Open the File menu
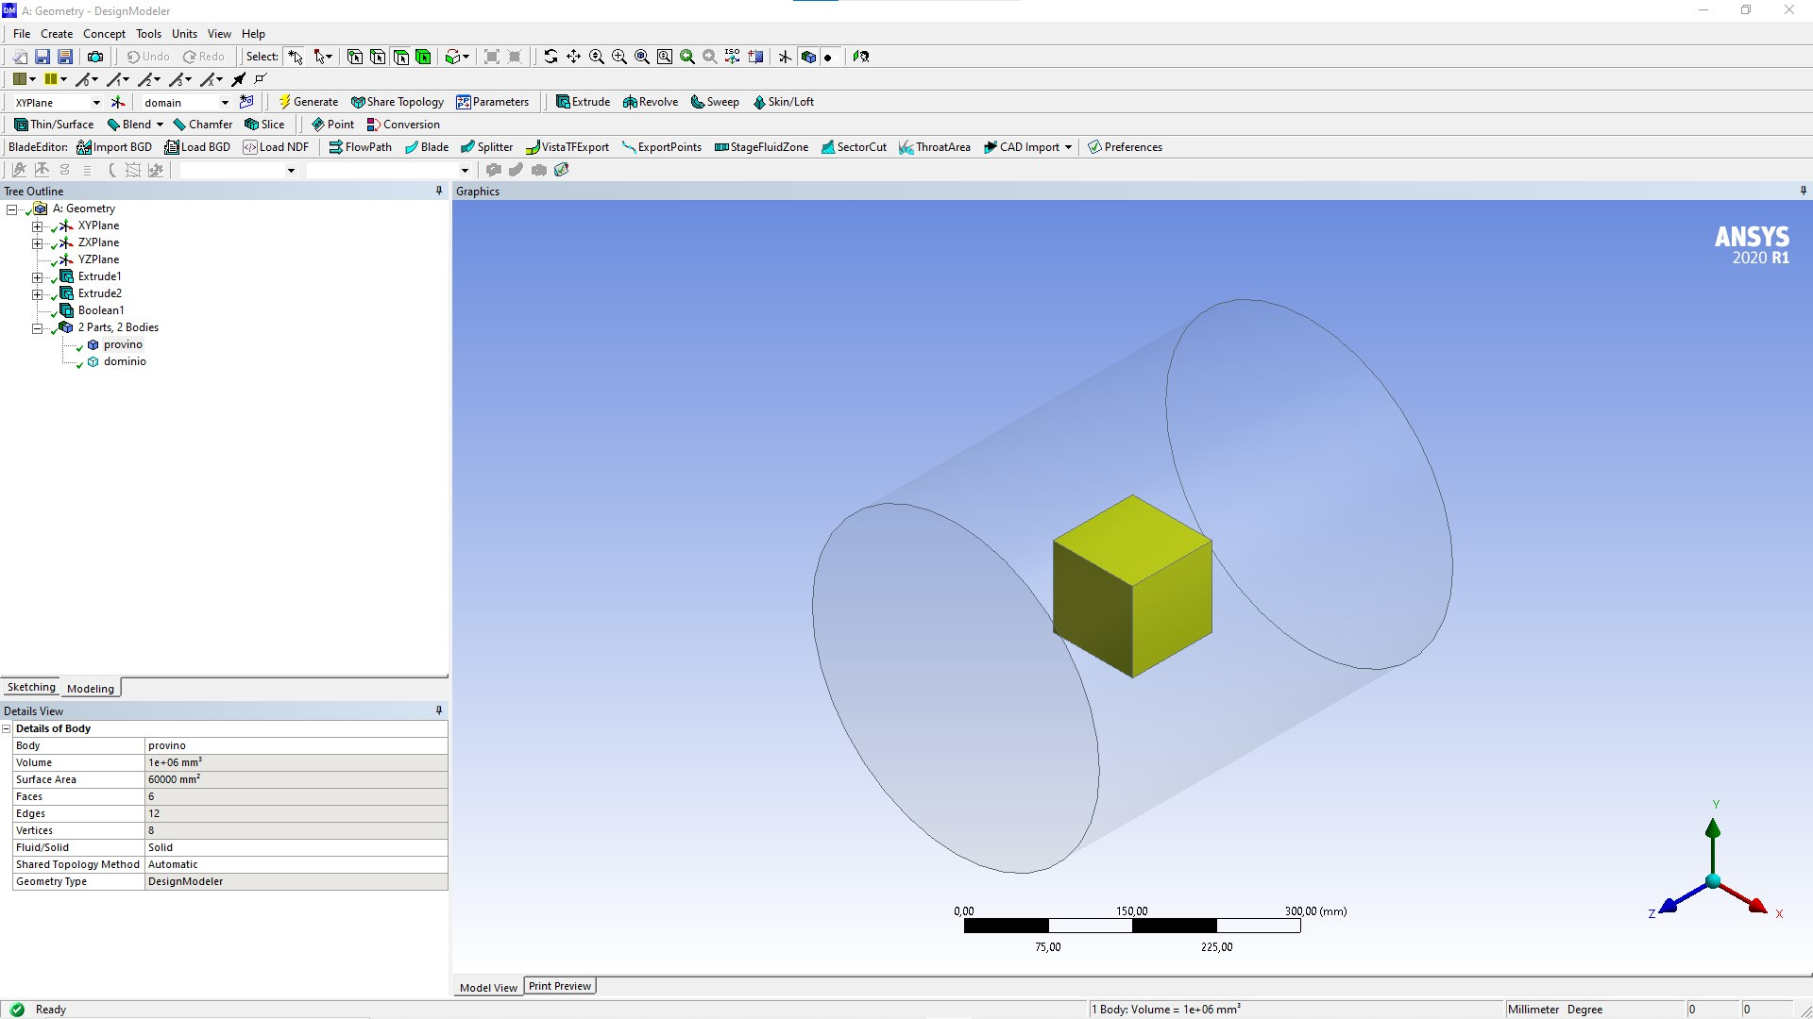 [22, 34]
